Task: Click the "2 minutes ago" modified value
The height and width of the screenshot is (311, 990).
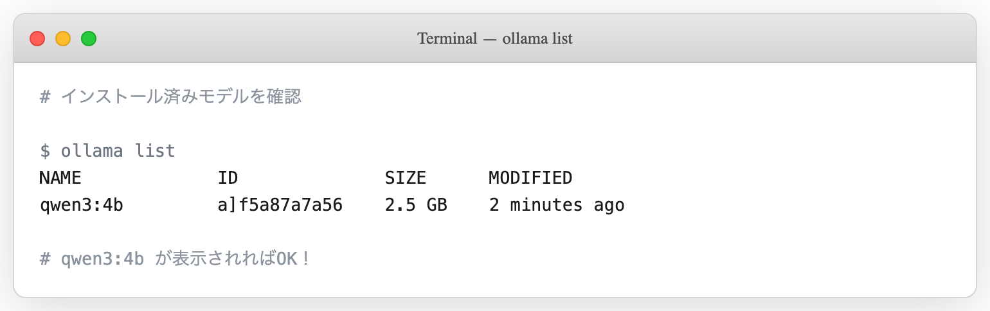Action: pos(556,206)
